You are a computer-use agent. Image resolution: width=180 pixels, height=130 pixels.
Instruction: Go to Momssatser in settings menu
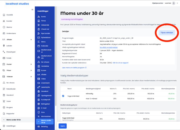click(45, 117)
